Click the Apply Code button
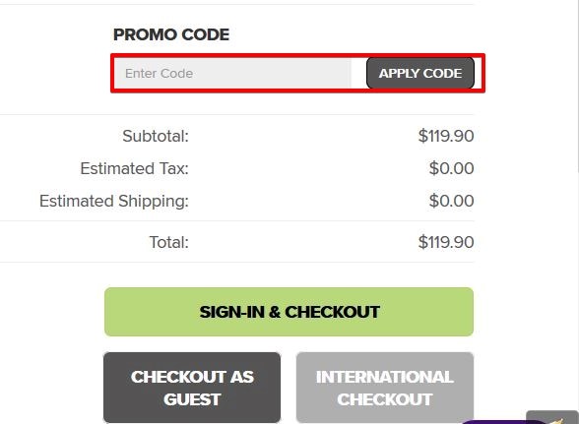The image size is (579, 424). [420, 73]
